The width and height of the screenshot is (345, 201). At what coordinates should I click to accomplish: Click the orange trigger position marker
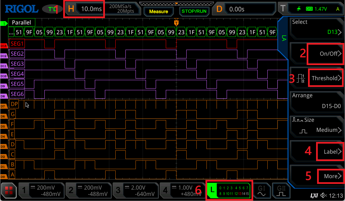point(176,23)
